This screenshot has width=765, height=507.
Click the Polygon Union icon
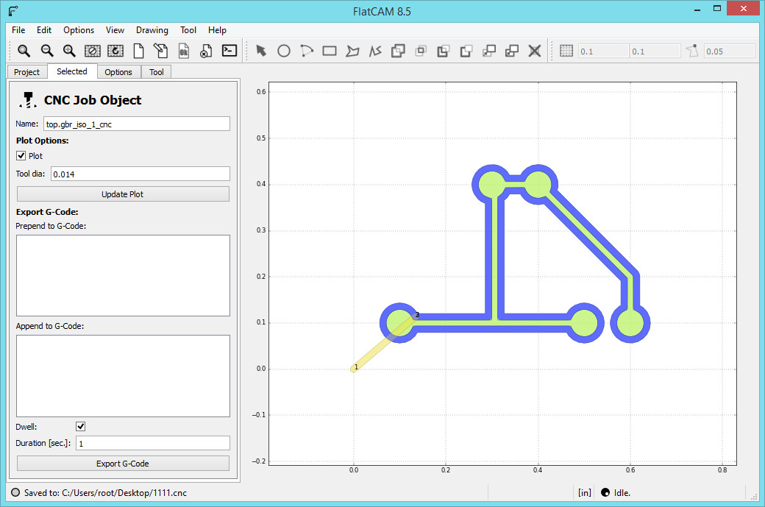coord(398,51)
